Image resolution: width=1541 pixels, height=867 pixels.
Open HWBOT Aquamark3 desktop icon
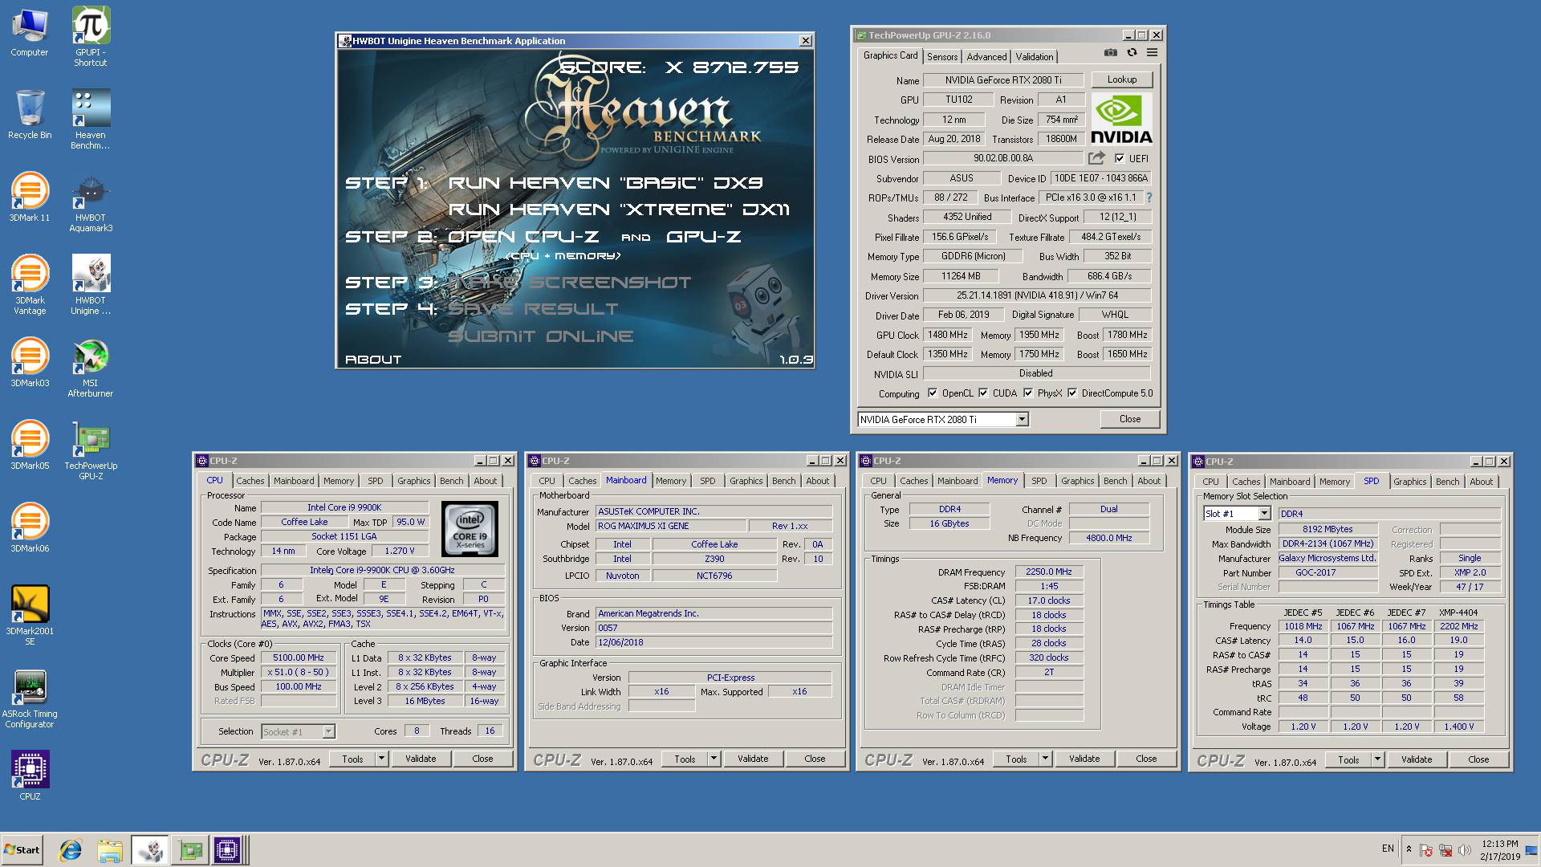tap(91, 202)
